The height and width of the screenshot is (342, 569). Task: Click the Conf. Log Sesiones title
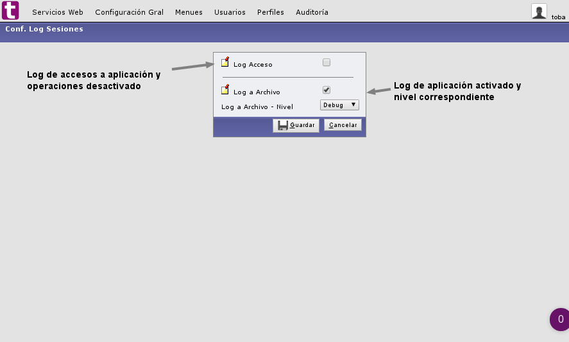point(44,29)
